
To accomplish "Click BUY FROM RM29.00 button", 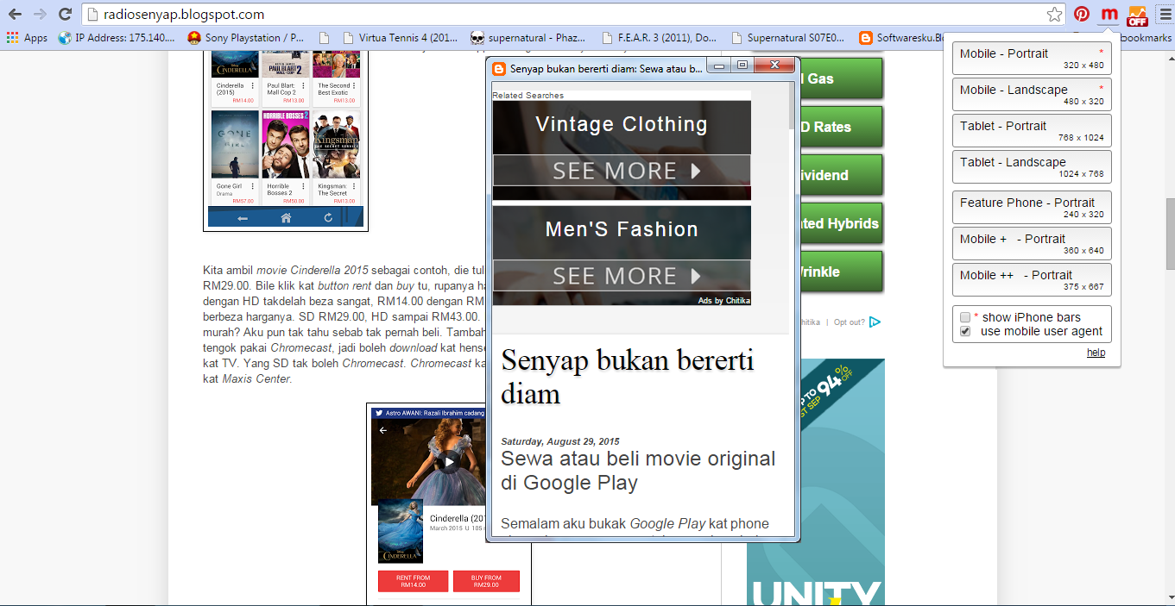I will pyautogui.click(x=486, y=581).
